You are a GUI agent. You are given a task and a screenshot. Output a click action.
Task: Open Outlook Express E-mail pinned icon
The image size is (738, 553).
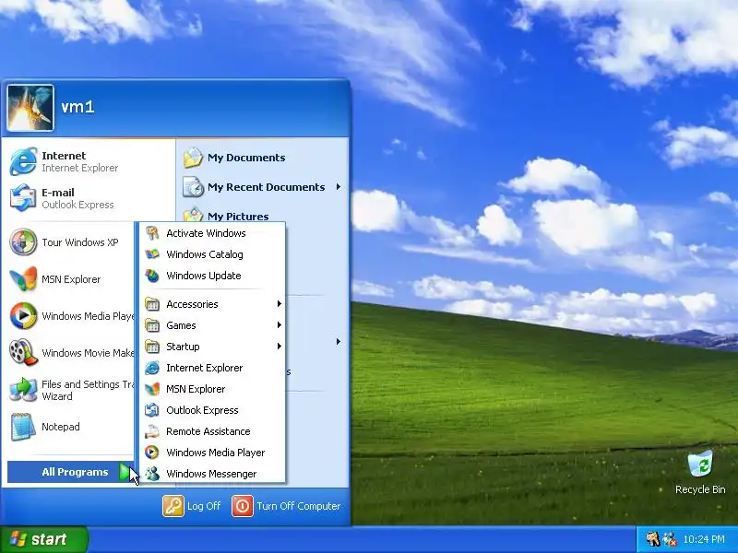pos(23,198)
